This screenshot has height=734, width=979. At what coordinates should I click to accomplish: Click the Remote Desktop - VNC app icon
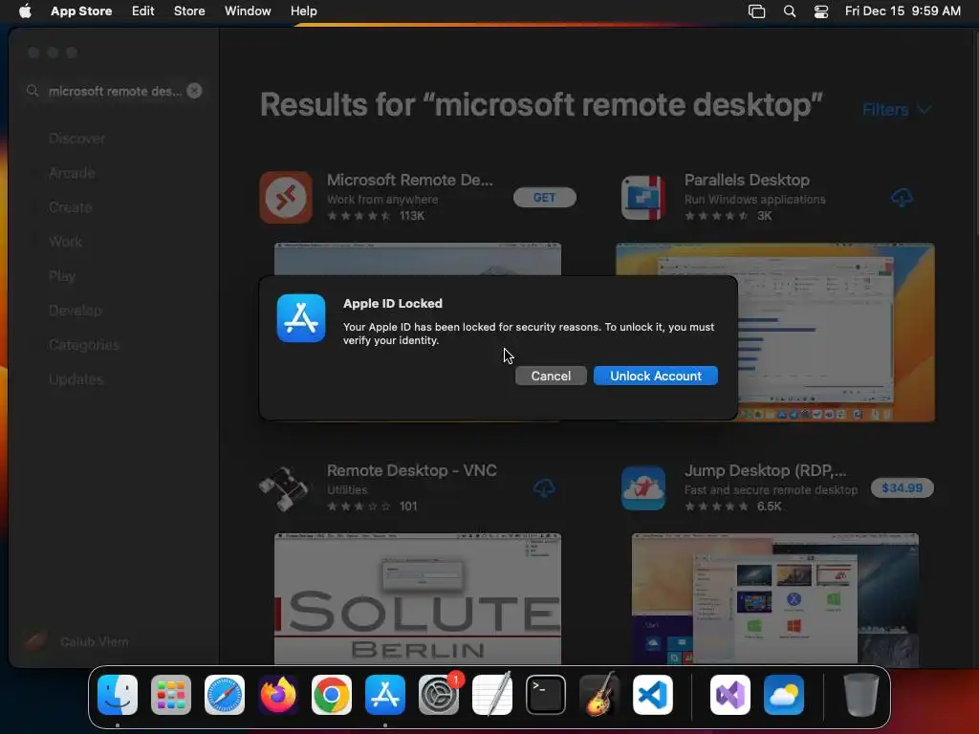pos(284,488)
